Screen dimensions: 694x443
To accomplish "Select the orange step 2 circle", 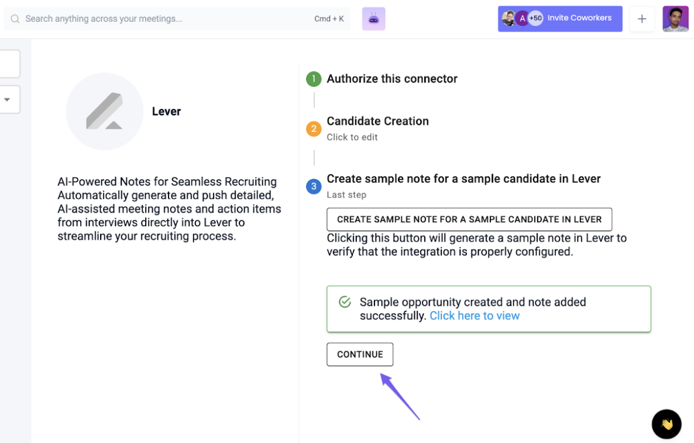I will coord(314,128).
